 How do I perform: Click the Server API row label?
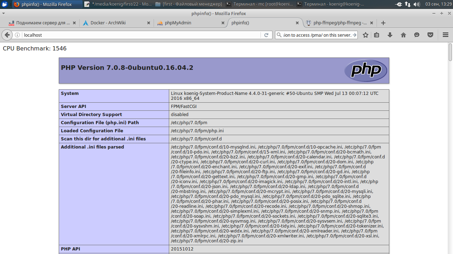pyautogui.click(x=74, y=107)
